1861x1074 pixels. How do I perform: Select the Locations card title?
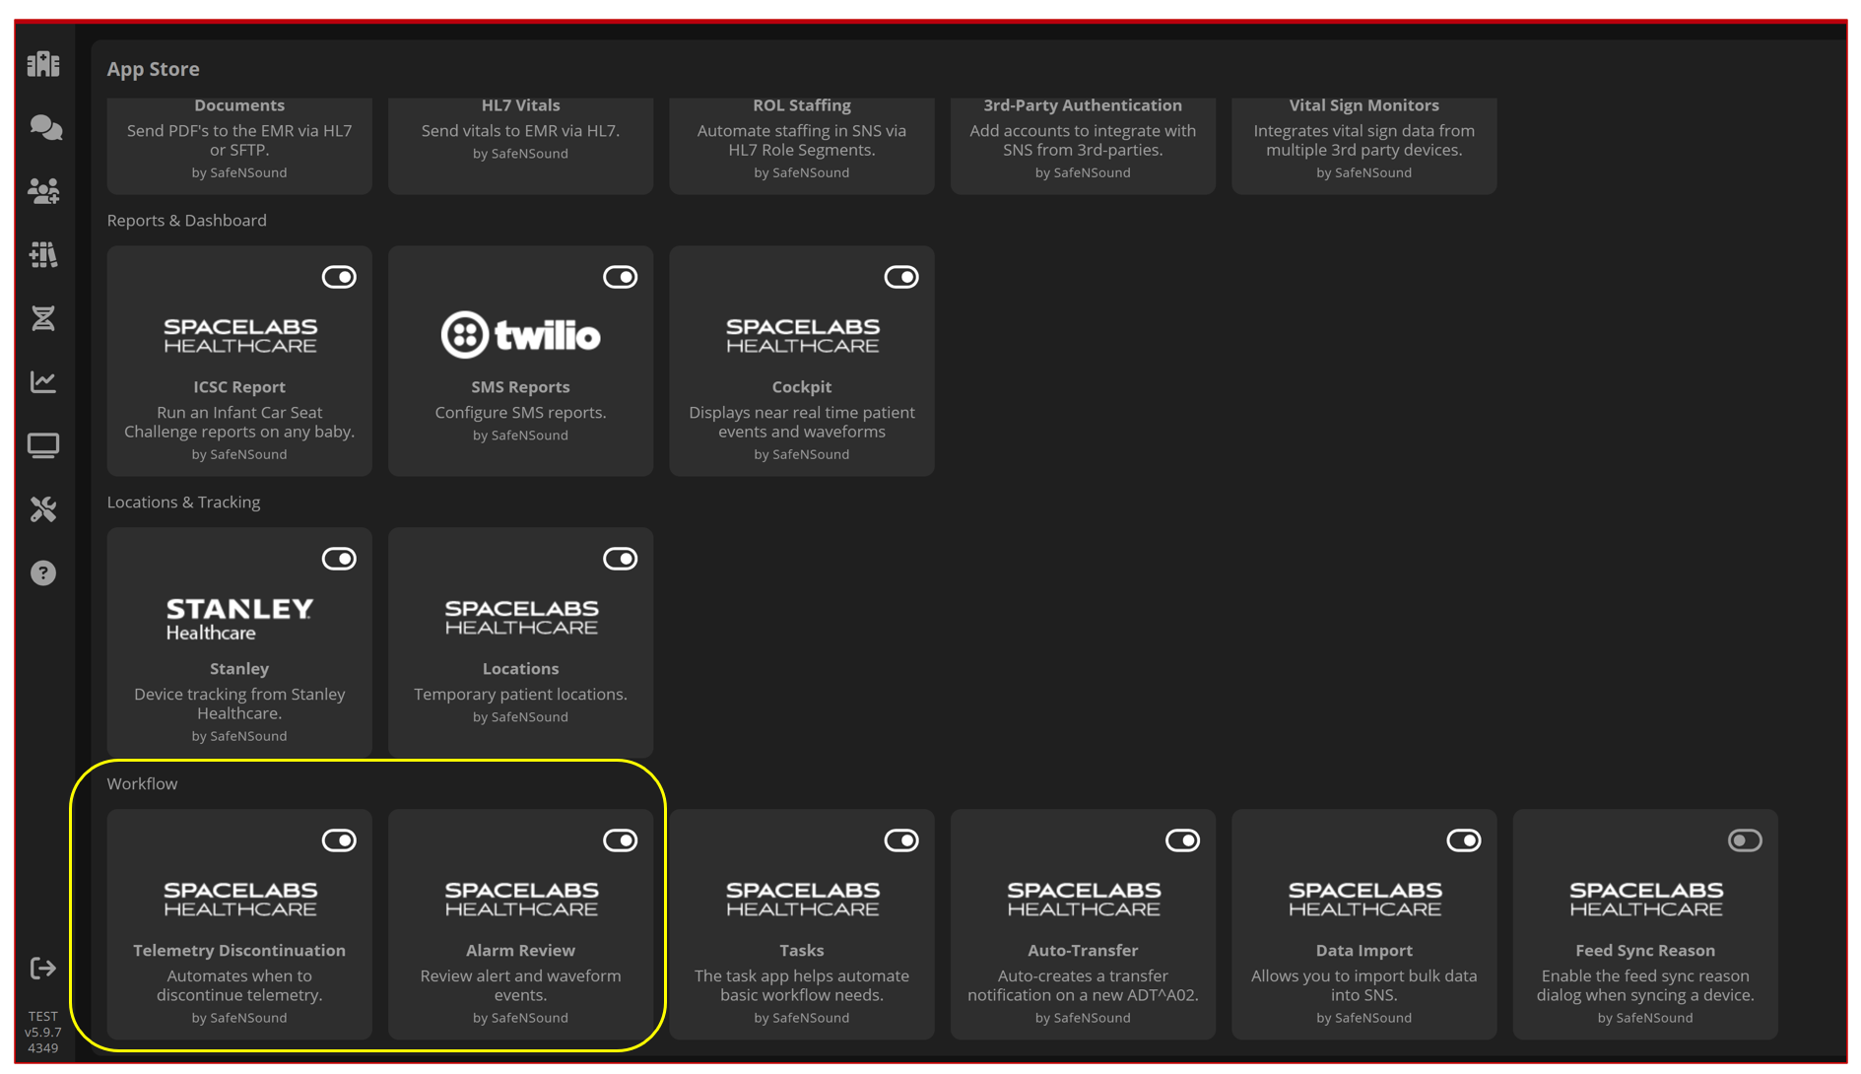[520, 669]
